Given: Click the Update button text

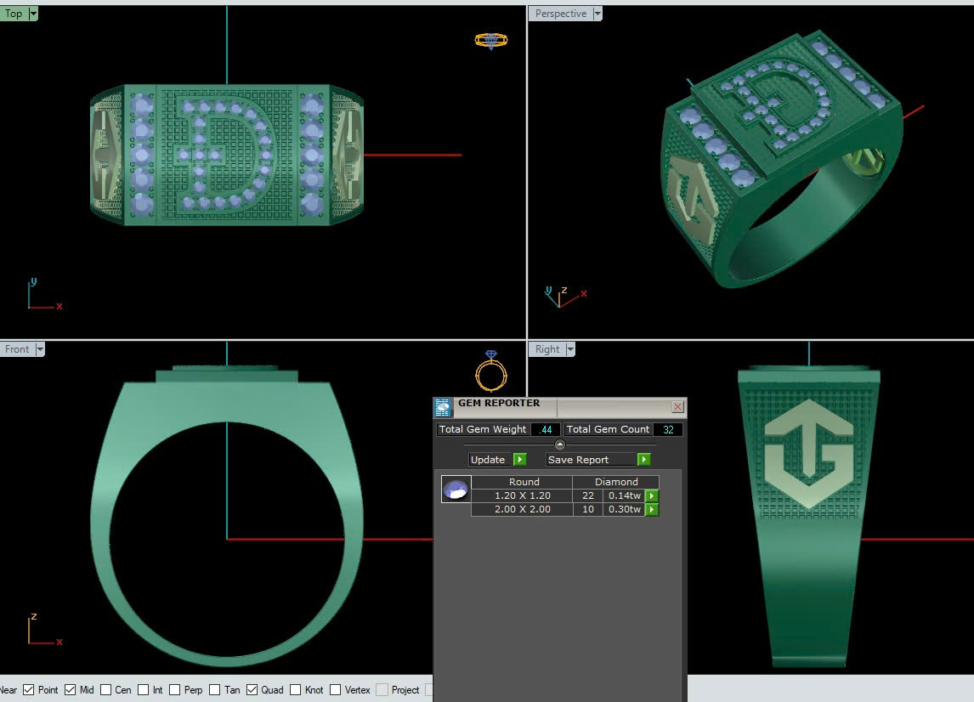Looking at the screenshot, I should pyautogui.click(x=488, y=460).
